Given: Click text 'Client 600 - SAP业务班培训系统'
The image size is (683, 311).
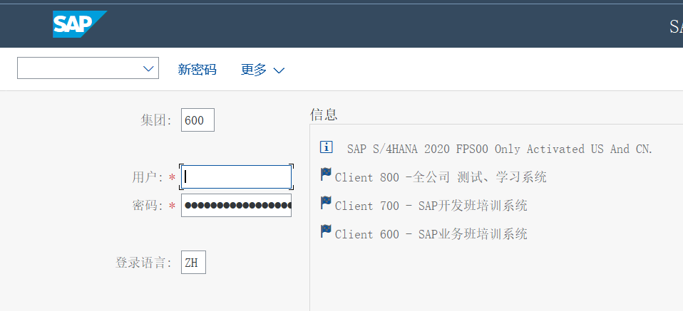Looking at the screenshot, I should point(431,234).
